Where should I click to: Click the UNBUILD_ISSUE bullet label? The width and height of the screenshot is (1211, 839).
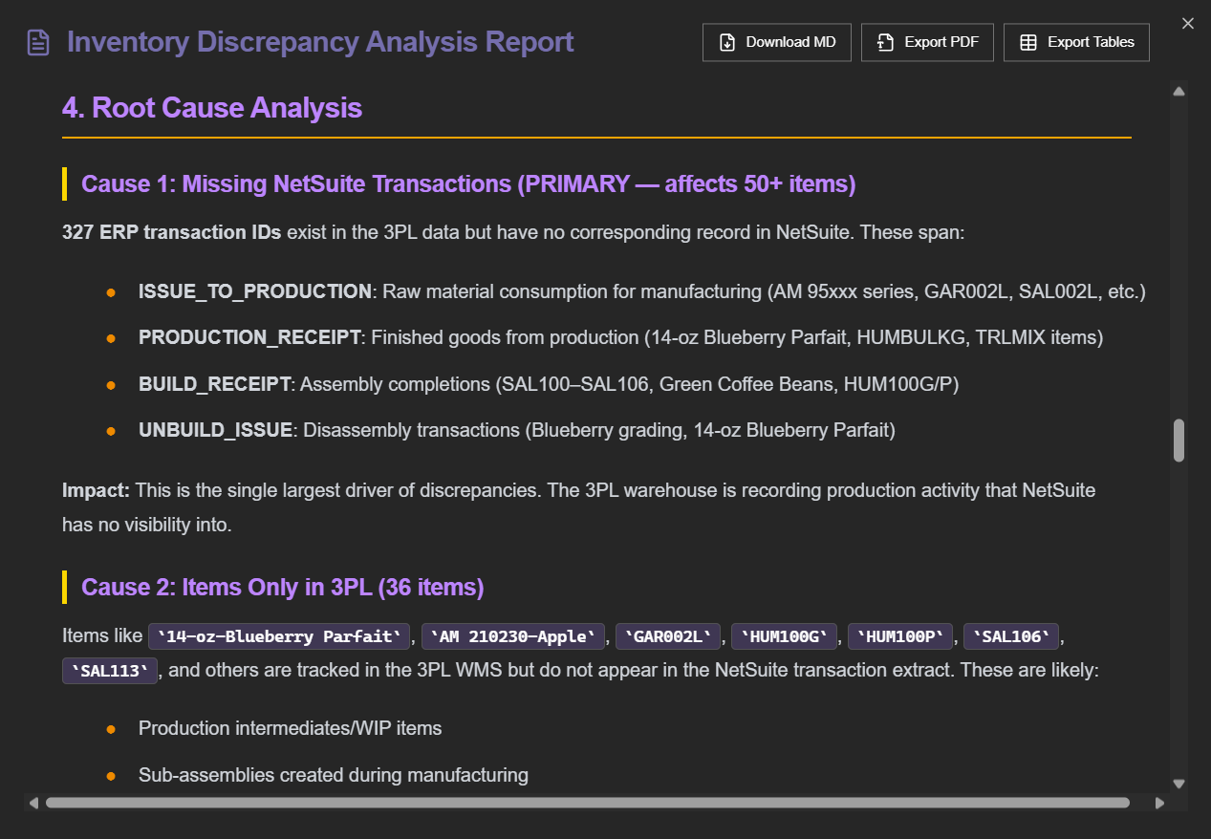pos(215,430)
